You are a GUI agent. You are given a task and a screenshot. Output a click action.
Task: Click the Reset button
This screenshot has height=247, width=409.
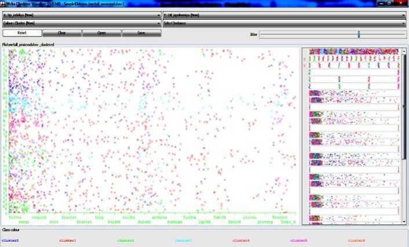pyautogui.click(x=22, y=33)
